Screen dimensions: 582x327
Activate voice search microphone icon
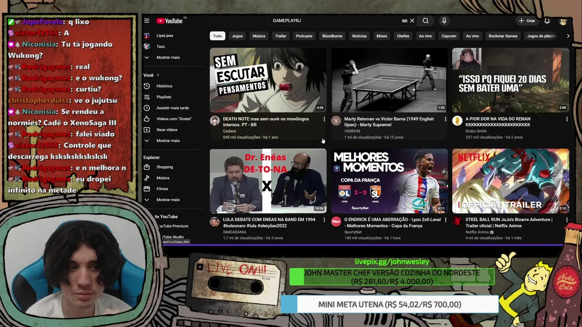444,21
